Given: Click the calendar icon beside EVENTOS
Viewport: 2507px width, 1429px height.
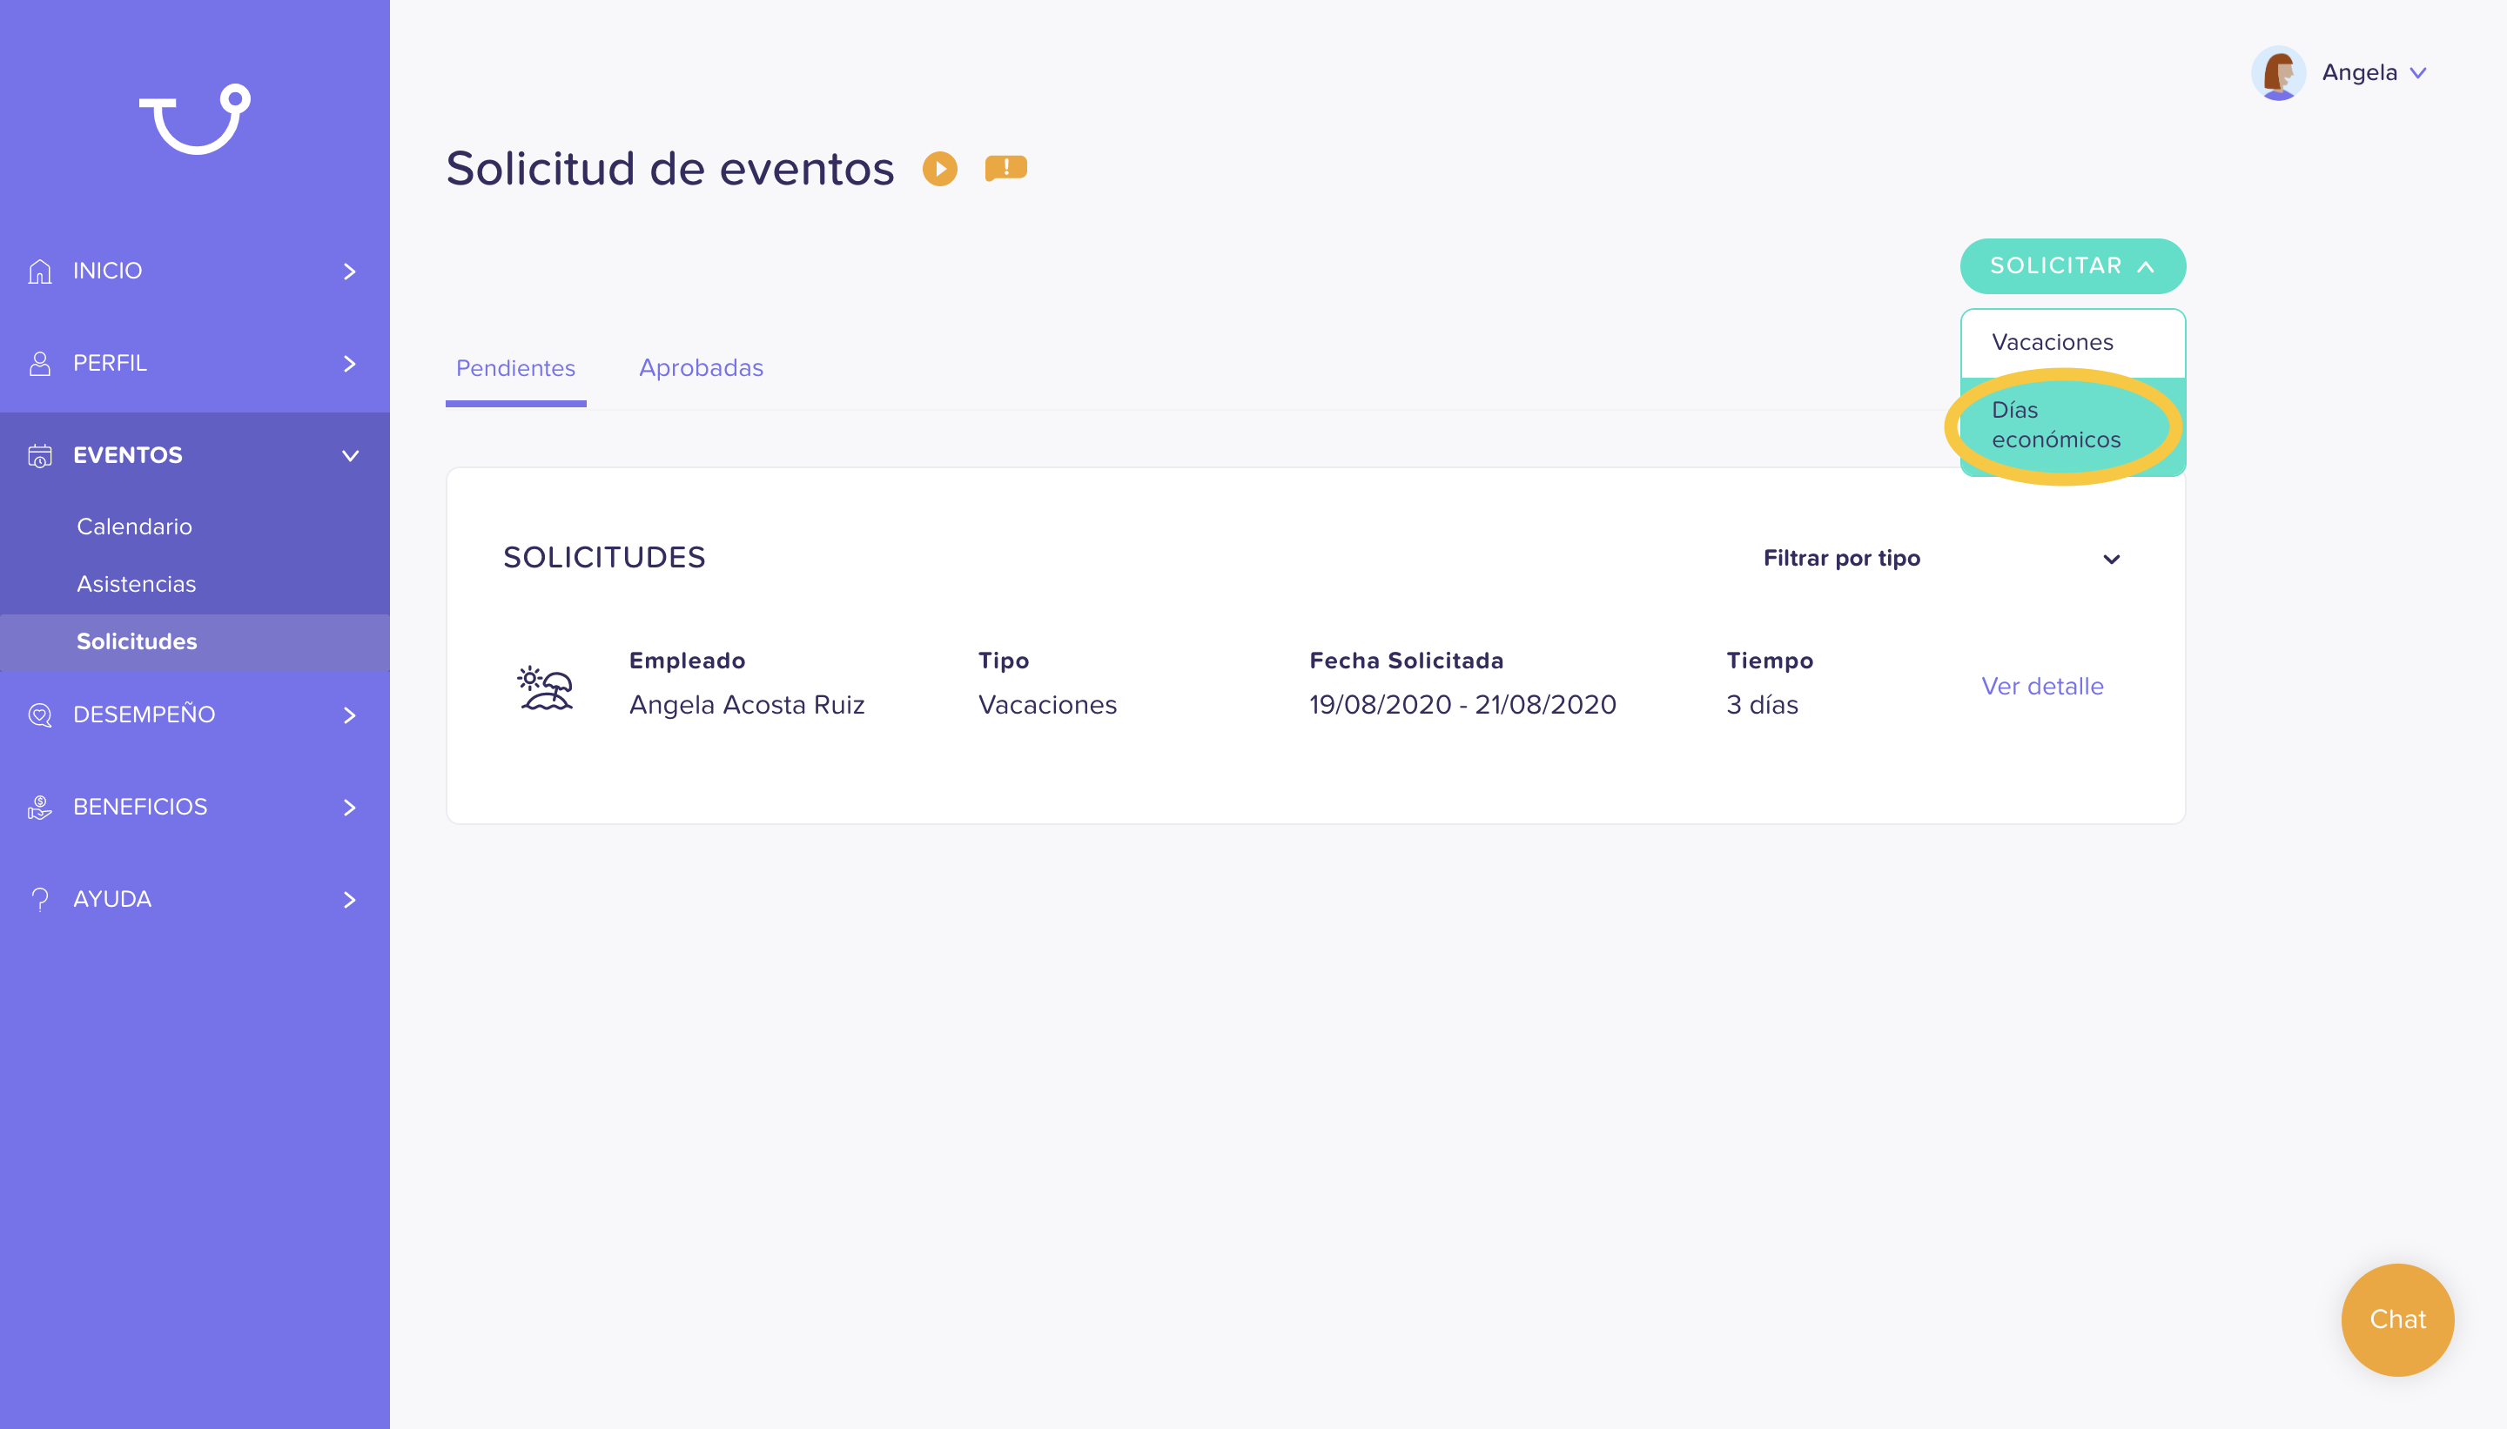Looking at the screenshot, I should pos(40,455).
